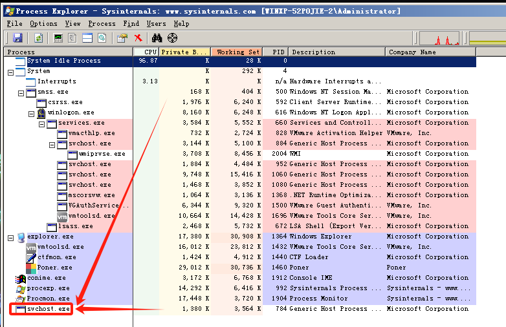Open the Help menu

pyautogui.click(x=181, y=24)
